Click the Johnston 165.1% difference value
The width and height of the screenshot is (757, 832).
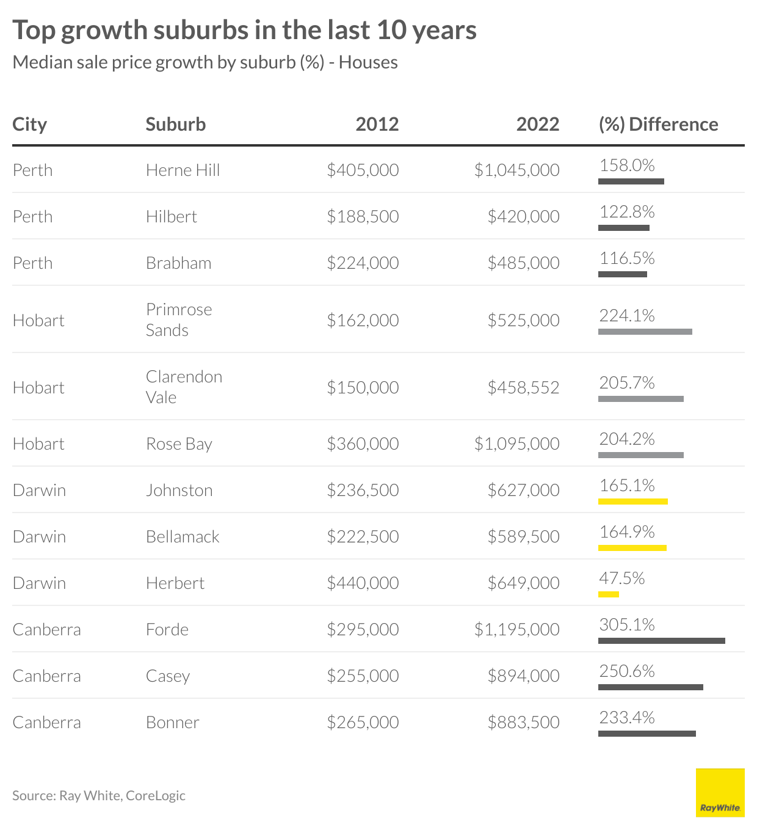(x=627, y=486)
